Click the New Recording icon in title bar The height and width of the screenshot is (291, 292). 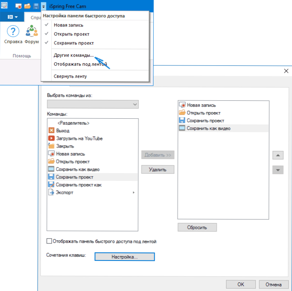tap(18, 6)
